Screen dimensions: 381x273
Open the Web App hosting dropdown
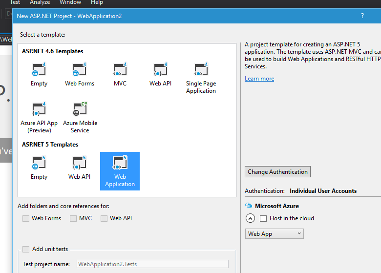click(x=274, y=234)
